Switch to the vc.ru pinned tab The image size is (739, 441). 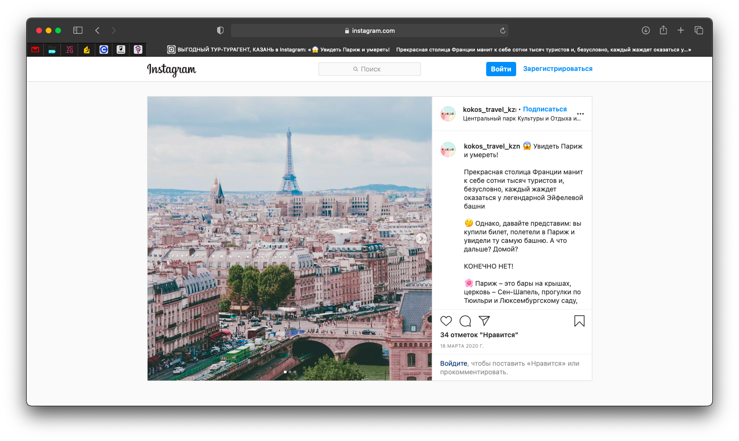click(x=70, y=50)
